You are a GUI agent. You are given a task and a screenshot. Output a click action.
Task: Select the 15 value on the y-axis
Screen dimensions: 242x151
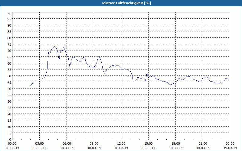[x=9, y=120]
